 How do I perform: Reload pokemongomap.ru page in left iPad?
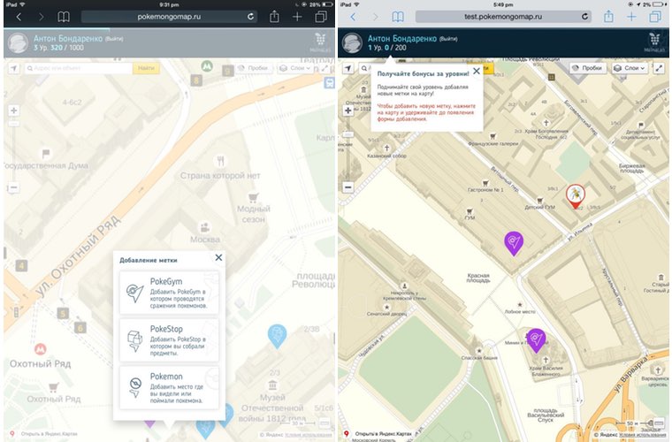(251, 17)
